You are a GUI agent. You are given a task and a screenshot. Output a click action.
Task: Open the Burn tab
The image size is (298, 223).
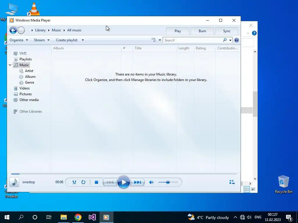pyautogui.click(x=202, y=31)
